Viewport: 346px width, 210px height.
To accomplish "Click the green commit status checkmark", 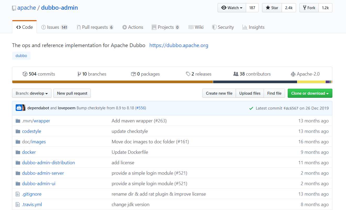I will tap(251, 108).
